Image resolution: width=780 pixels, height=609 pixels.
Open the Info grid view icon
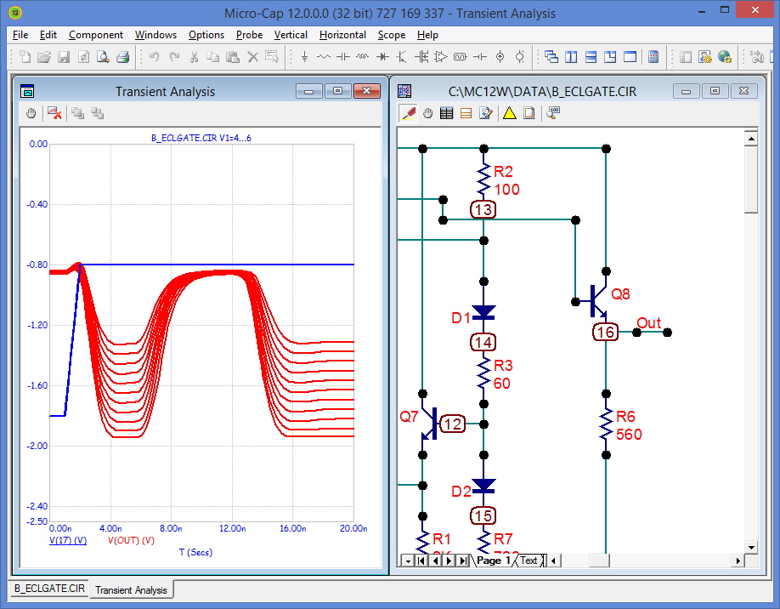tap(447, 112)
